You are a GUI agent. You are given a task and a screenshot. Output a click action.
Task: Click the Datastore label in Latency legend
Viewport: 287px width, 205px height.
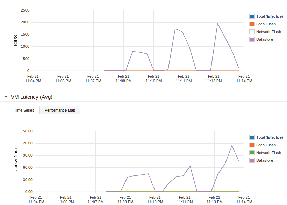point(265,160)
